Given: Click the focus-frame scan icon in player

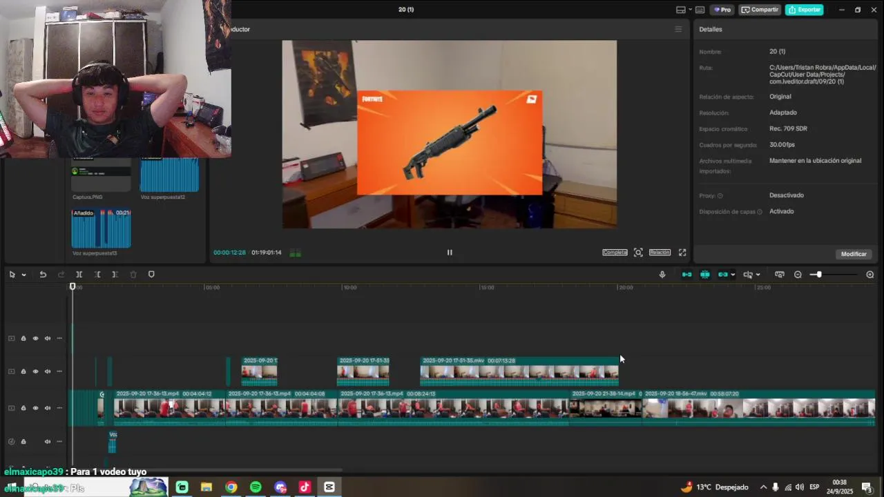Looking at the screenshot, I should (x=638, y=253).
